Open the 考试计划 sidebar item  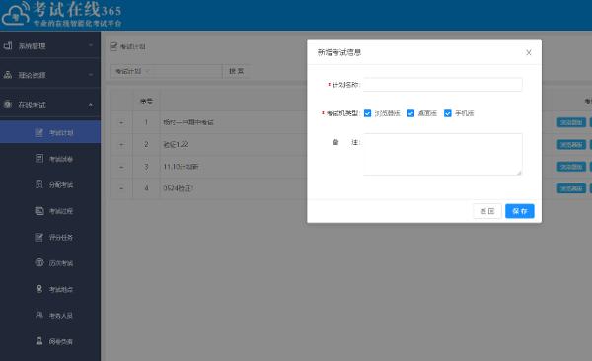click(50, 132)
